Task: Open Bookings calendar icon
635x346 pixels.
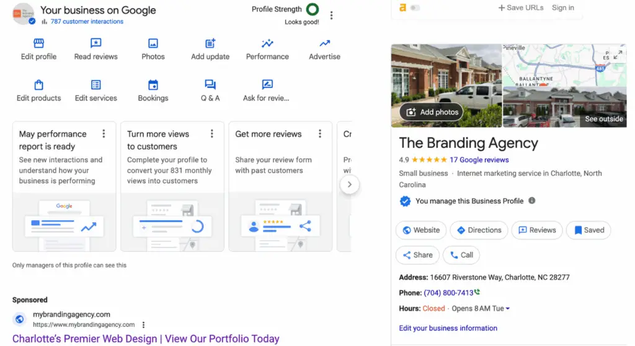Action: [x=153, y=84]
